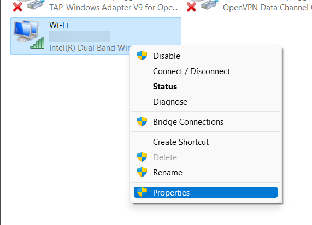Select the Wi-Fi adapter computer icon
312x225 pixels.
click(26, 32)
